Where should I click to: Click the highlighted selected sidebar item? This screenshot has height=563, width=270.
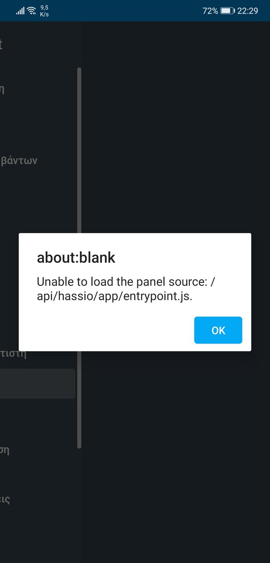[x=37, y=383]
